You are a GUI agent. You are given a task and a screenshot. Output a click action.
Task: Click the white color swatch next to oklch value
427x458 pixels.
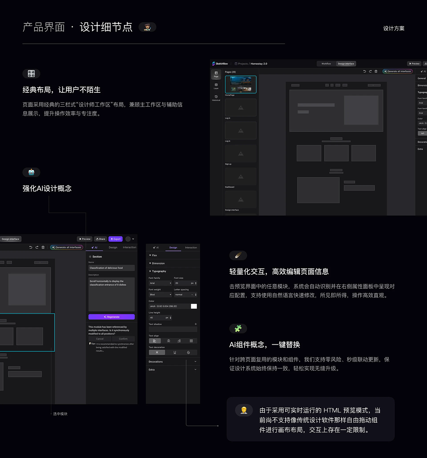194,306
